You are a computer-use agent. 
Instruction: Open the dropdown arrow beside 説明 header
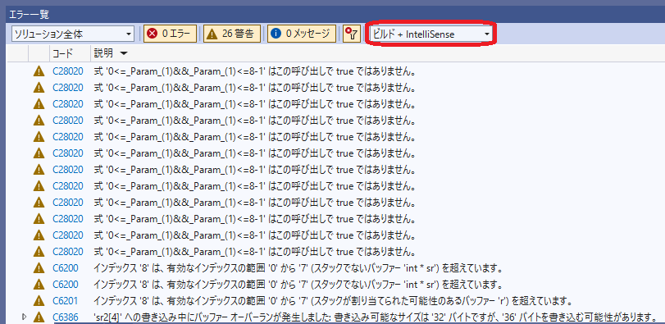click(x=124, y=54)
